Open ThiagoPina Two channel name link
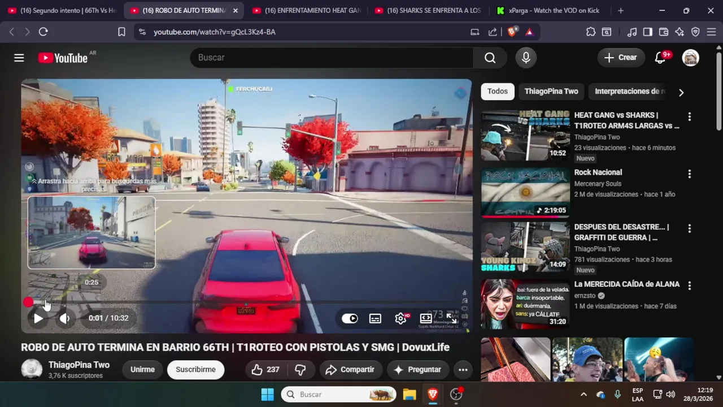Viewport: 723px width, 407px height. click(79, 365)
